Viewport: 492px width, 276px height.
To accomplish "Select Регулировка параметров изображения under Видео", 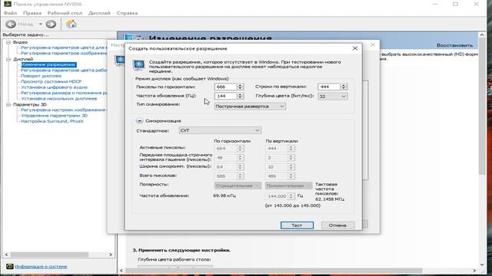I will pos(64,53).
